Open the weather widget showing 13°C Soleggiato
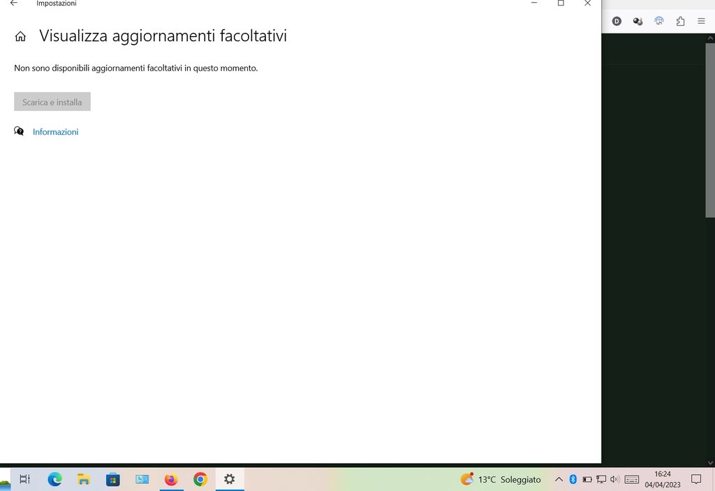Screen dimensions: 715x491 coord(500,479)
